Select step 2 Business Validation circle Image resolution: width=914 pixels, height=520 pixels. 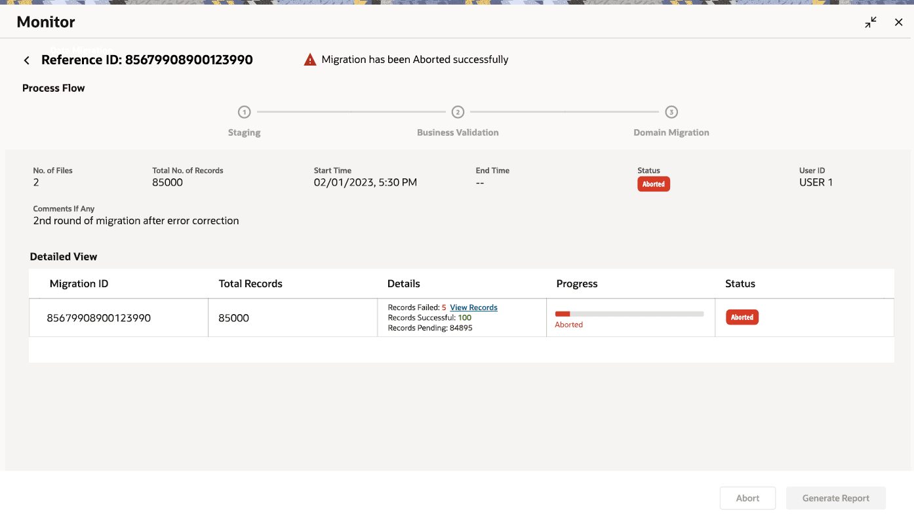coord(458,112)
